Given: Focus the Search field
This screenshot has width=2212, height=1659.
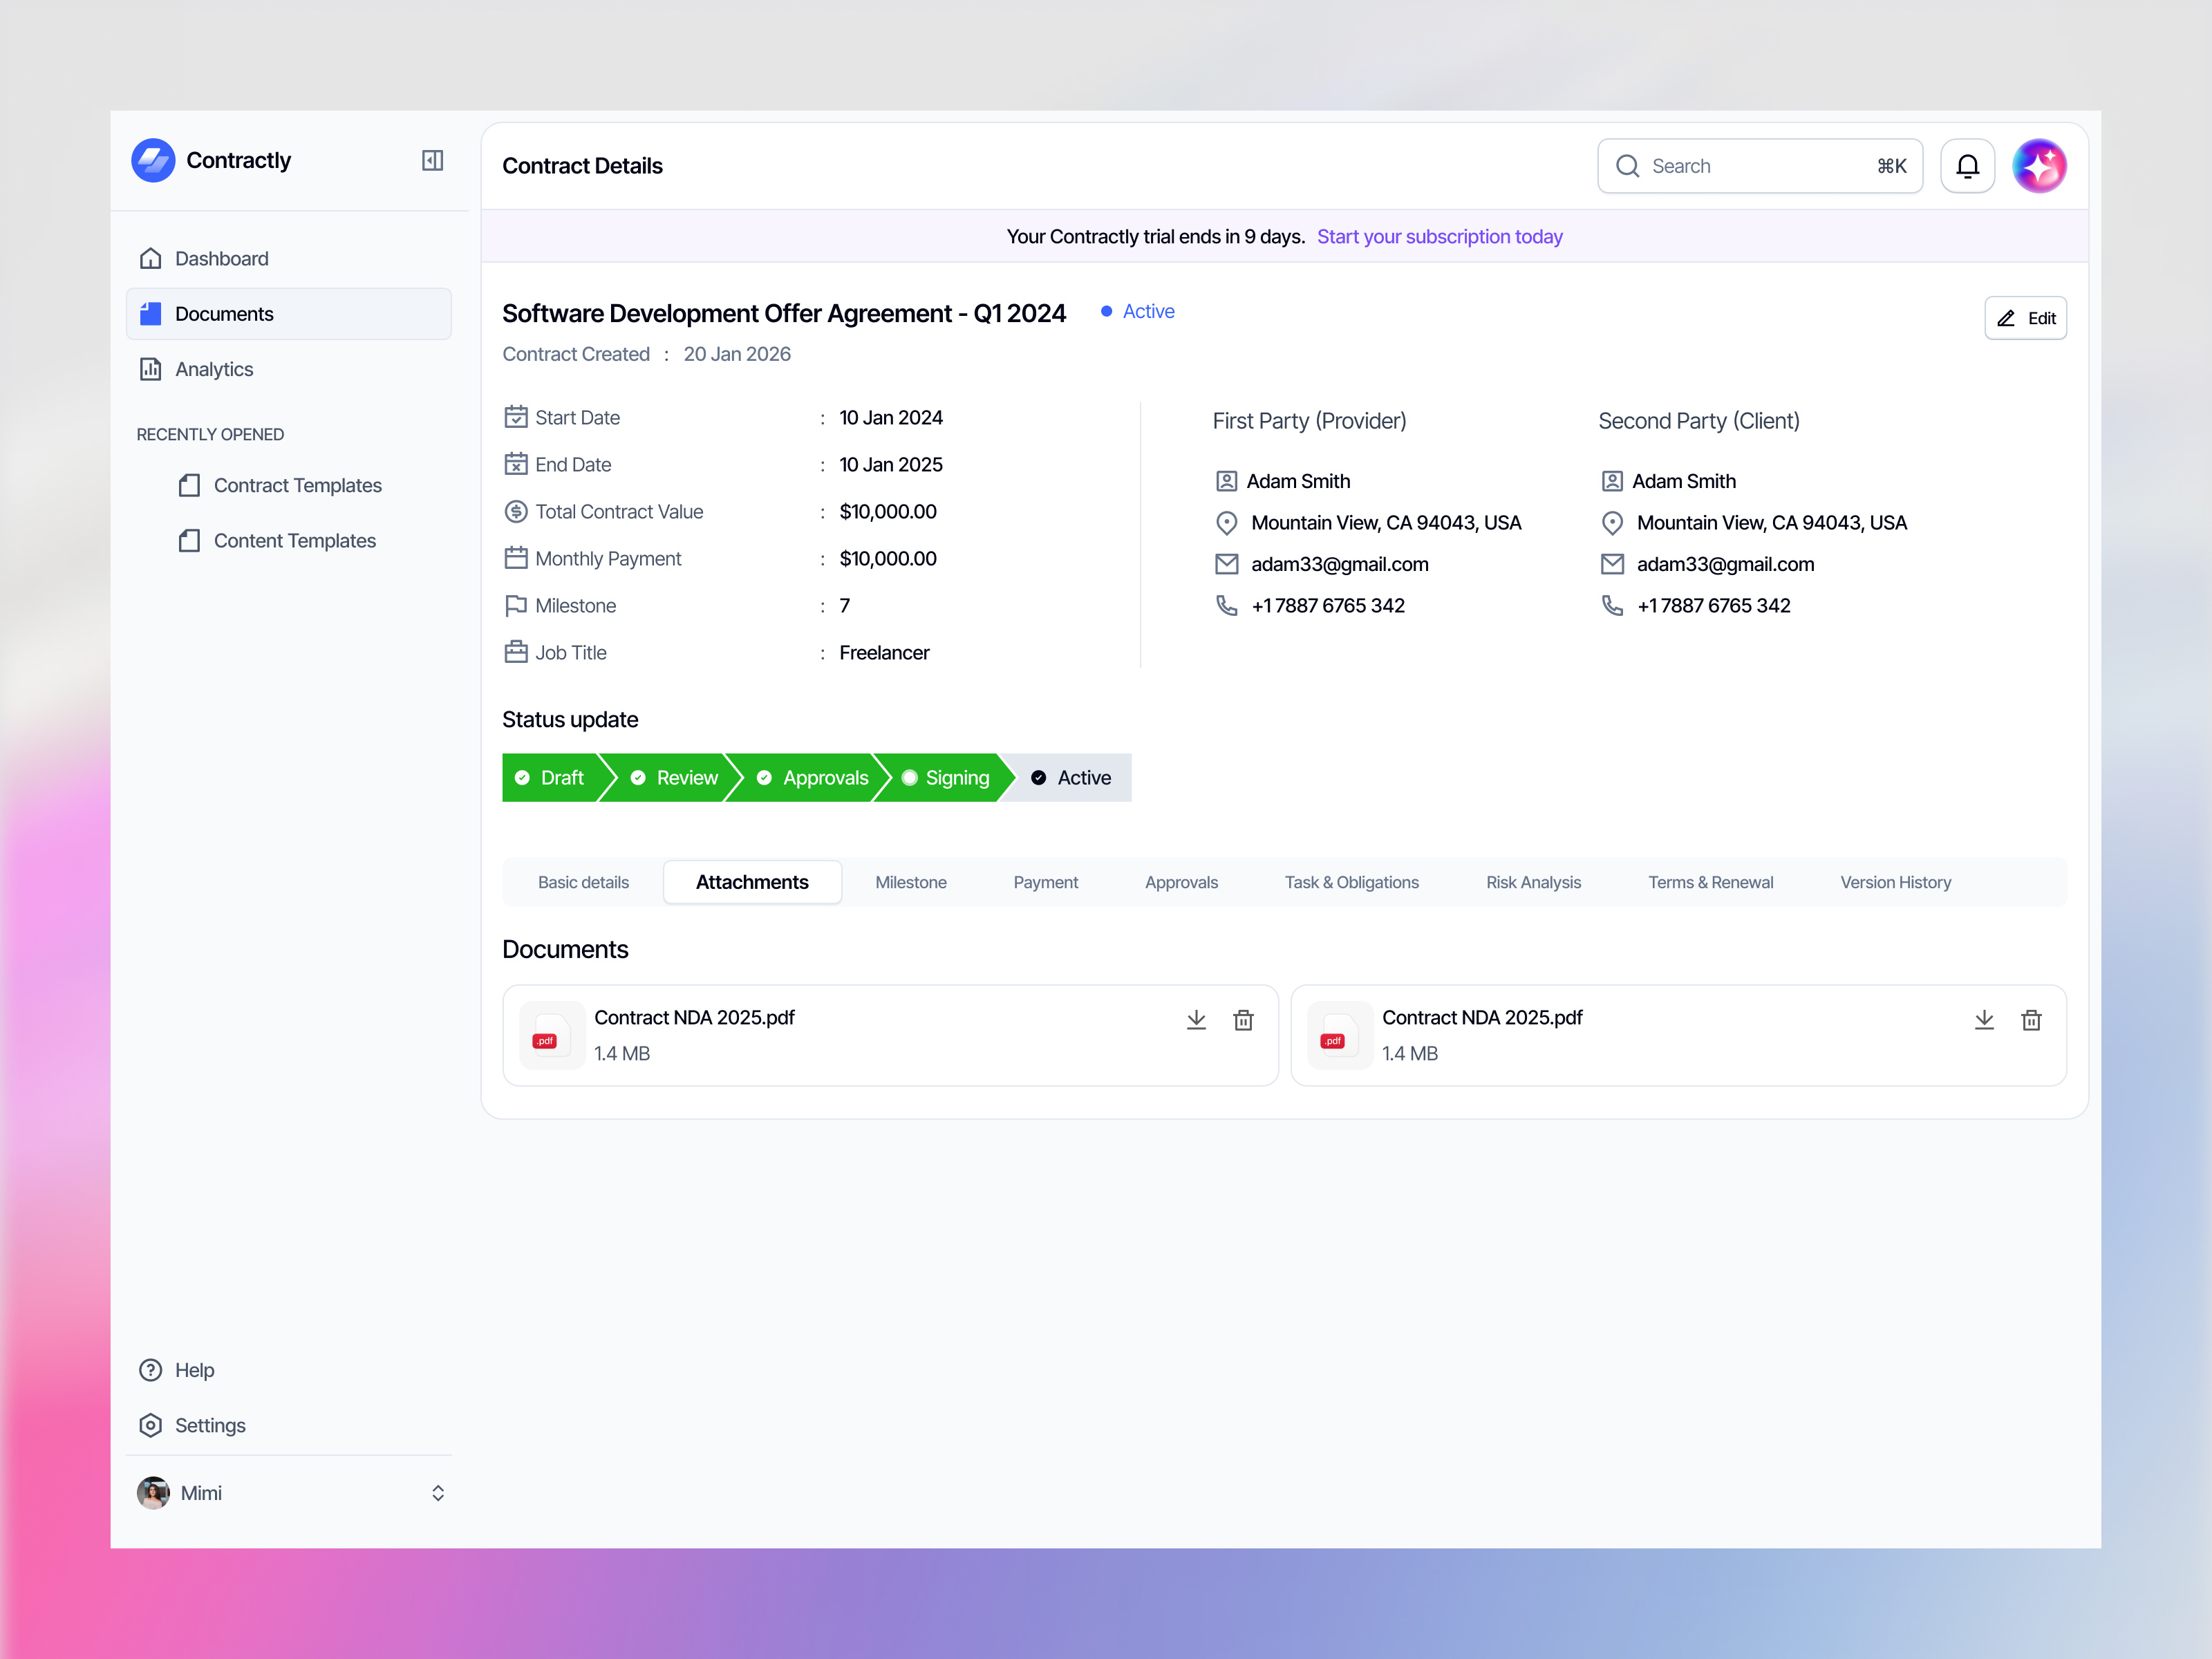Looking at the screenshot, I should pyautogui.click(x=1760, y=166).
